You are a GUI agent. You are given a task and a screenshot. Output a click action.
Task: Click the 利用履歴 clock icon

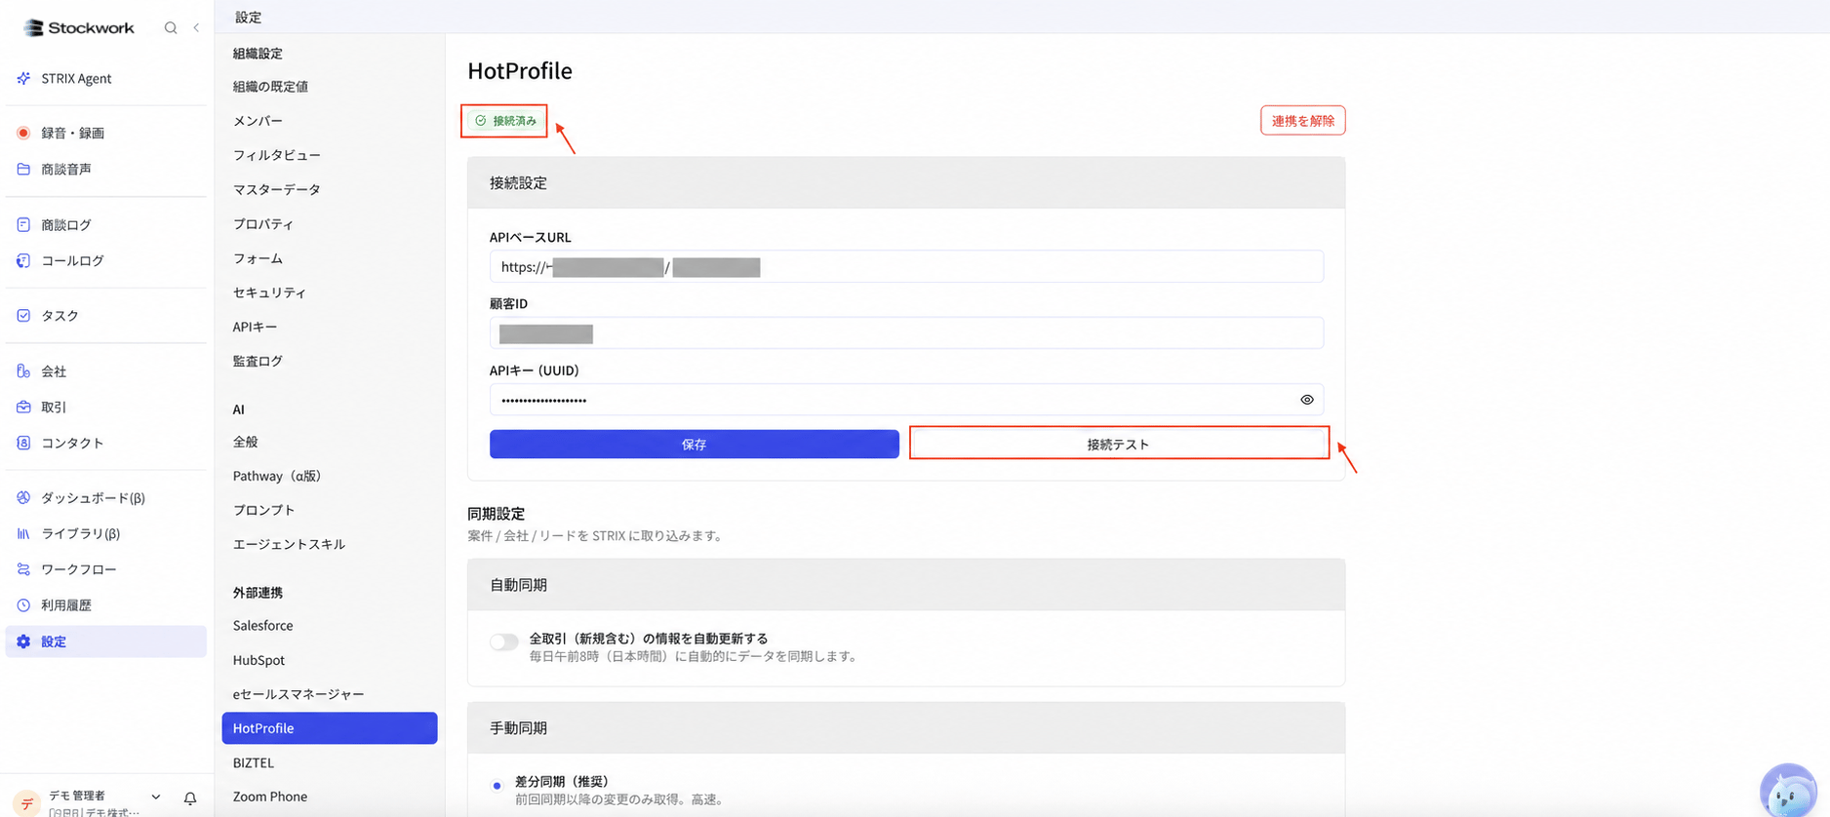coord(23,605)
